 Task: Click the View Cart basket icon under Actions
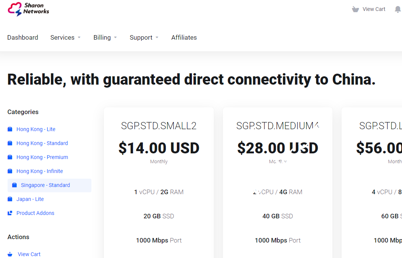(x=10, y=254)
